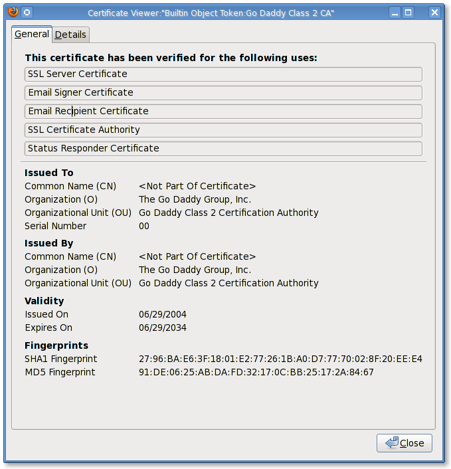Click the Status Responder Certificate field
Image resolution: width=451 pixels, height=469 pixels.
point(223,148)
